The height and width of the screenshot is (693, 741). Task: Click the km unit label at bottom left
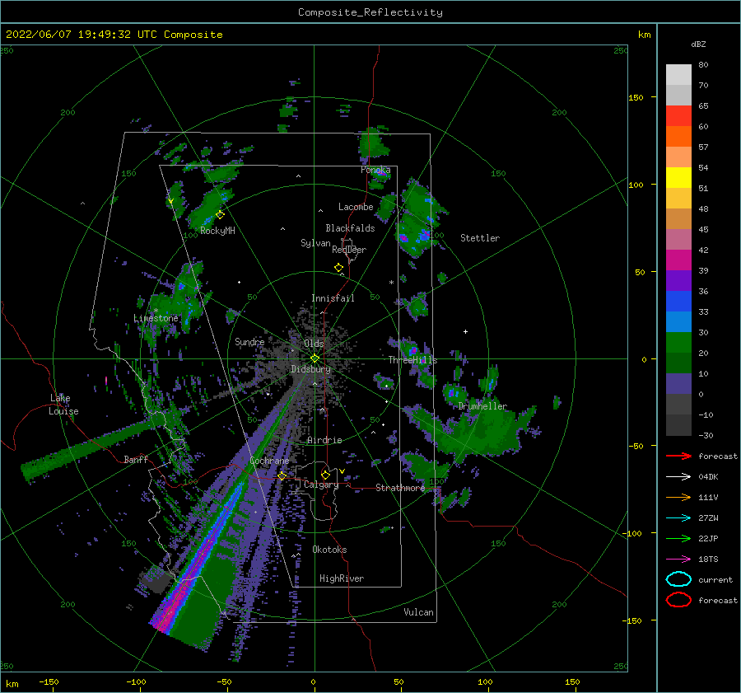coord(12,684)
